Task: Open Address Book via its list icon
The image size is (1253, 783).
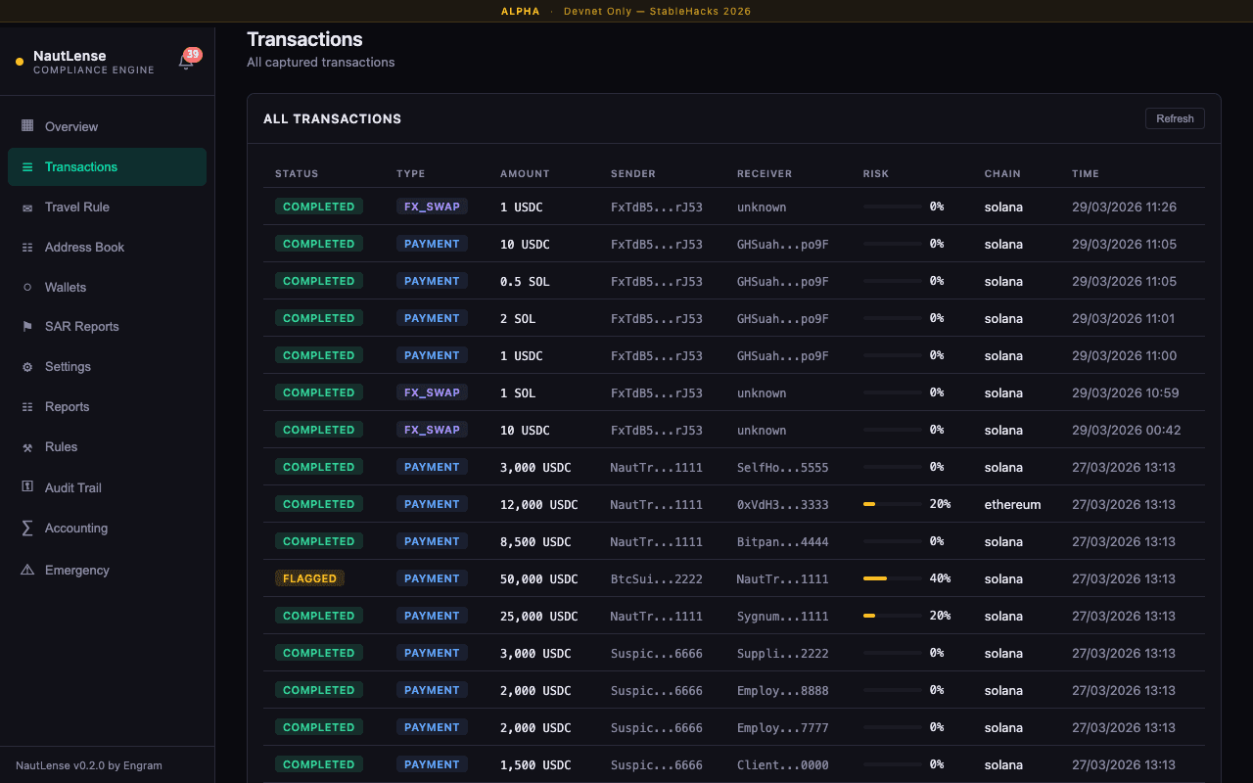Action: pyautogui.click(x=28, y=247)
